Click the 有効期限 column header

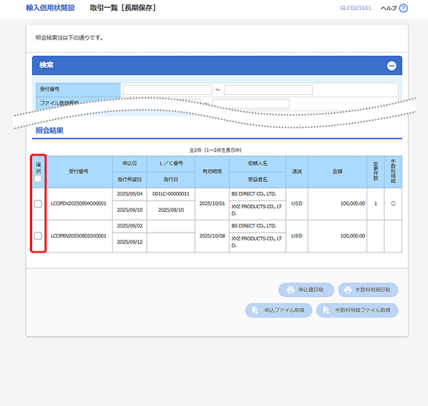tap(212, 171)
